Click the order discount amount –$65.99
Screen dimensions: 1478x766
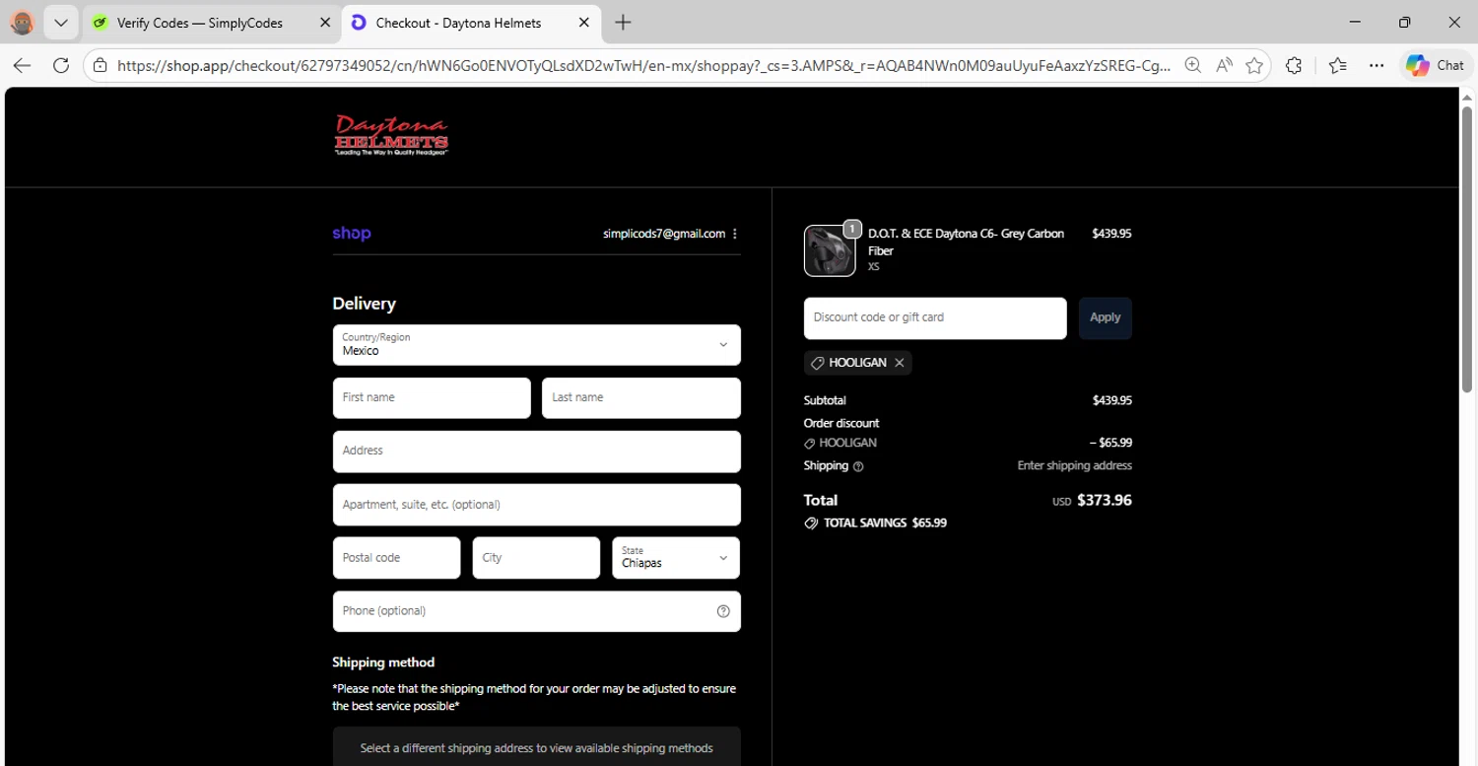tap(1110, 443)
